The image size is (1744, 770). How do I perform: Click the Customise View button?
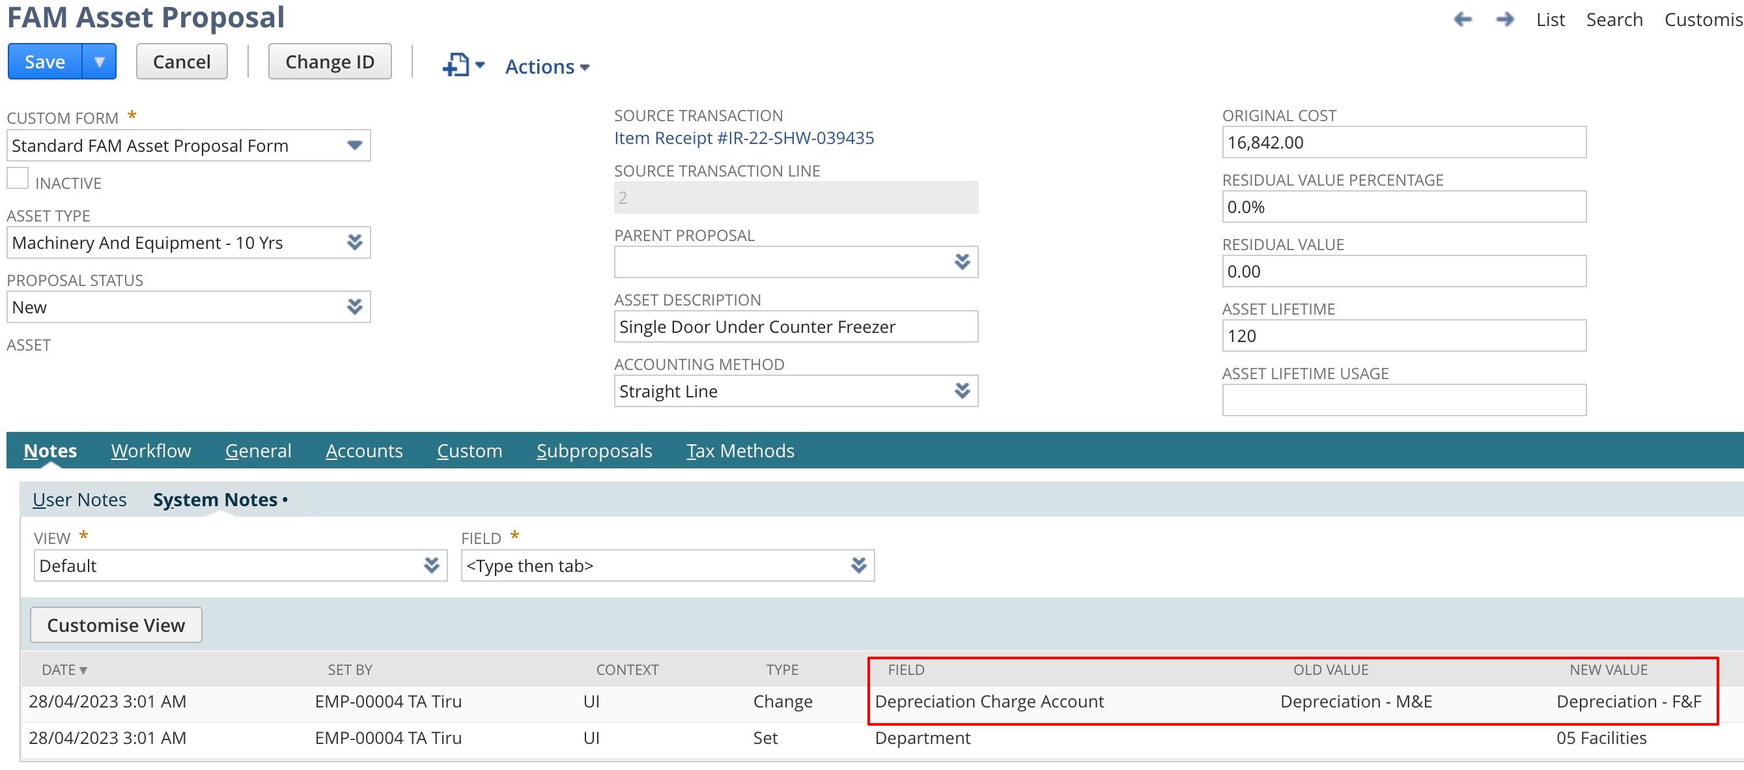[116, 625]
